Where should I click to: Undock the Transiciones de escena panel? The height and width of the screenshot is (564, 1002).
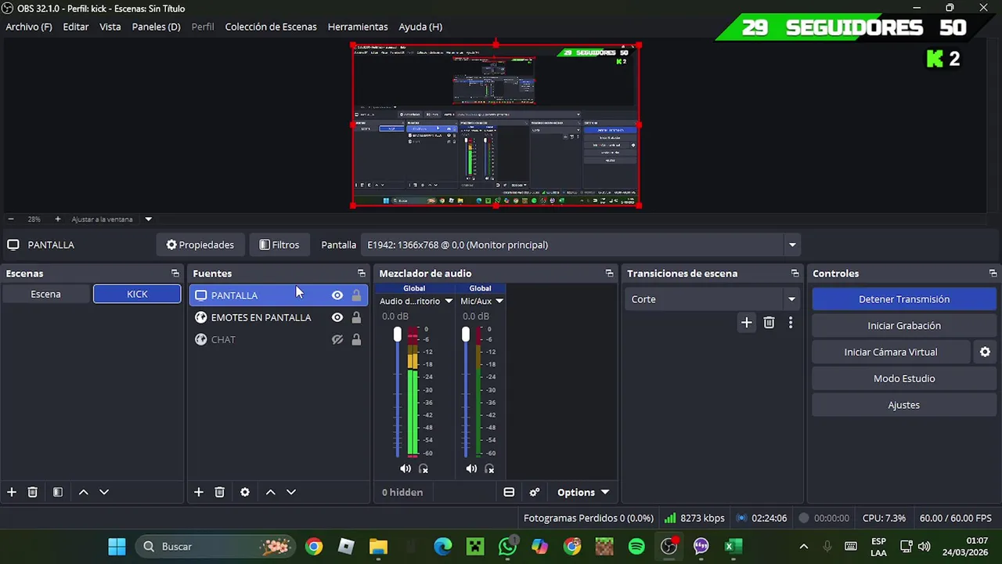(x=795, y=273)
